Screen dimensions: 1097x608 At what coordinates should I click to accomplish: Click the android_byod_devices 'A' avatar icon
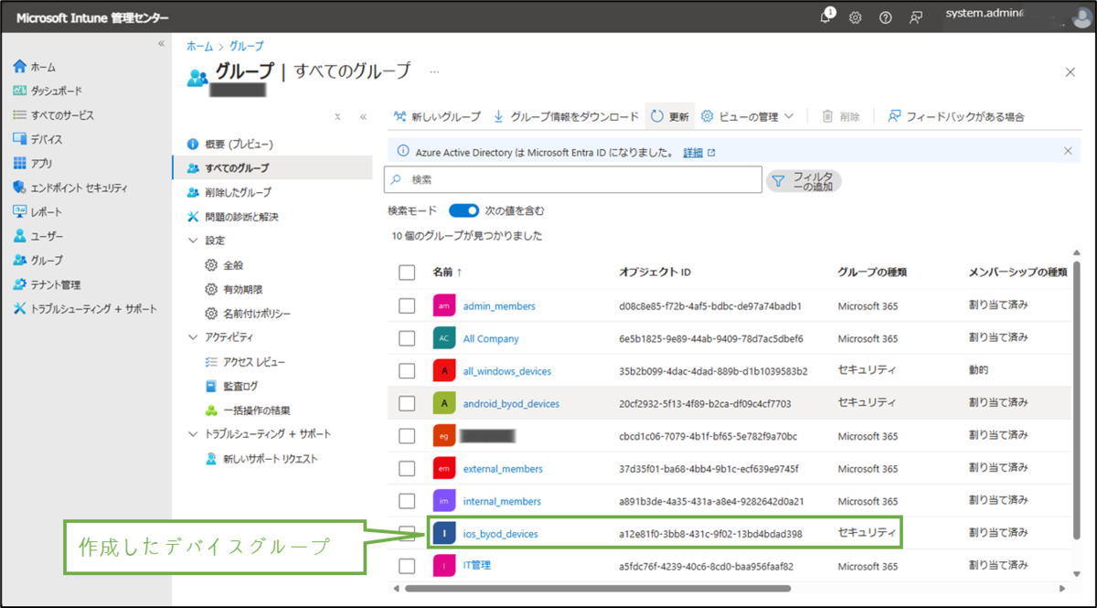444,403
